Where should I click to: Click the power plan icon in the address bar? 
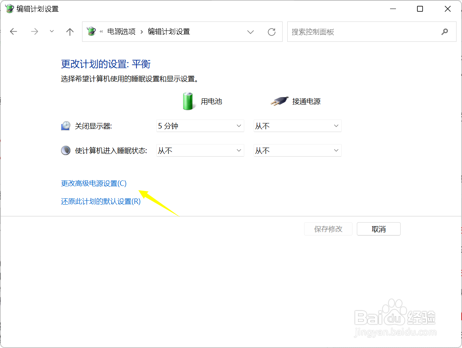91,32
